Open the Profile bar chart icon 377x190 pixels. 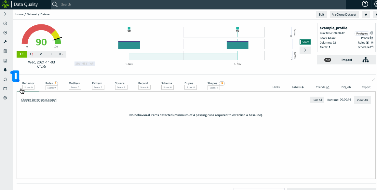pos(371,38)
